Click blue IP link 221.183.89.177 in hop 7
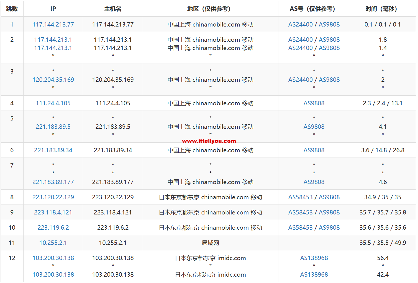The width and height of the screenshot is (418, 283). (53, 182)
